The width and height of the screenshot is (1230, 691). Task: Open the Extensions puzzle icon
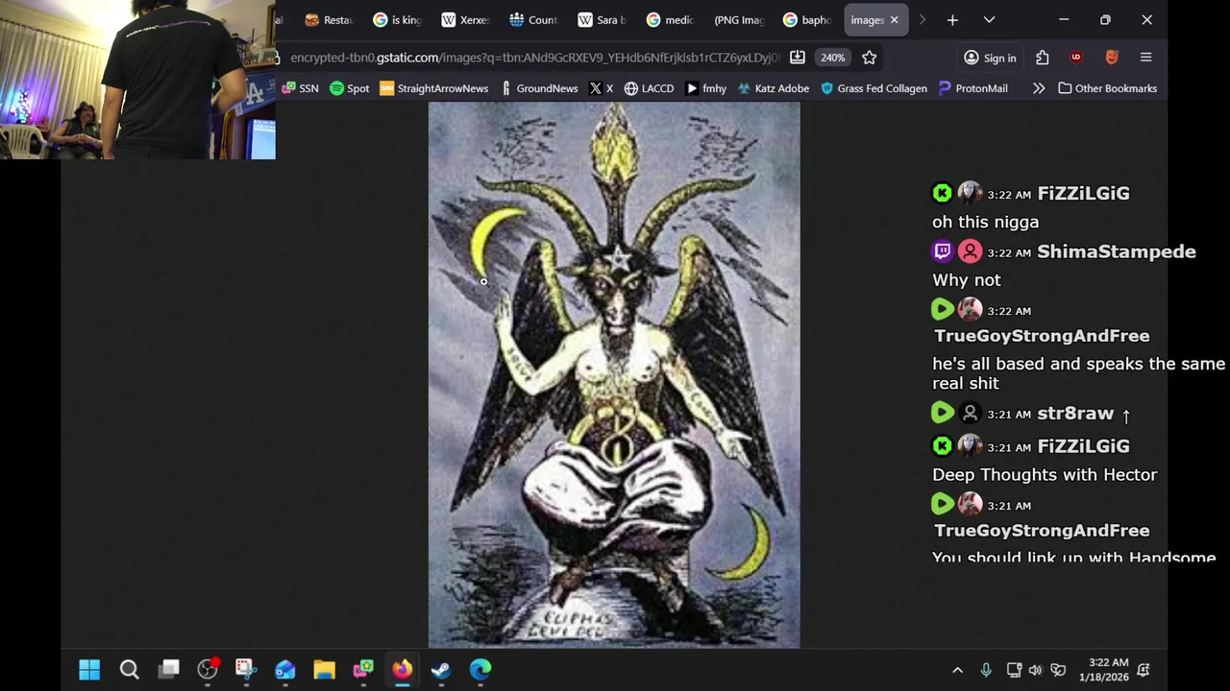point(1043,58)
